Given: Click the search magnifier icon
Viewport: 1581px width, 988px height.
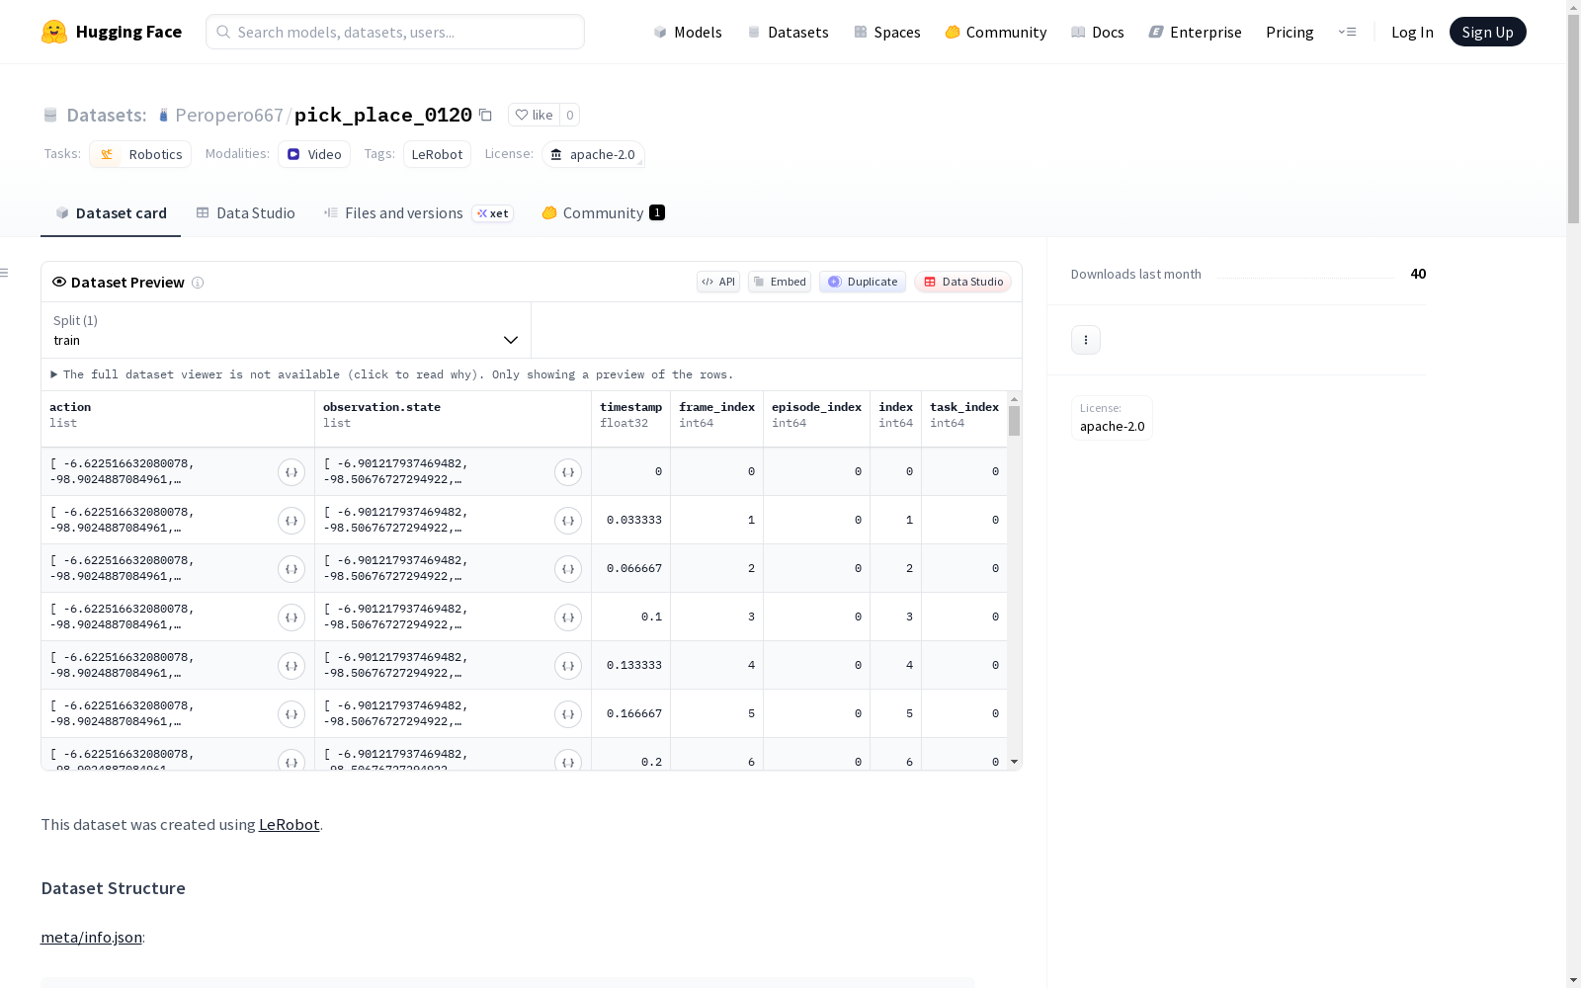Looking at the screenshot, I should [223, 32].
